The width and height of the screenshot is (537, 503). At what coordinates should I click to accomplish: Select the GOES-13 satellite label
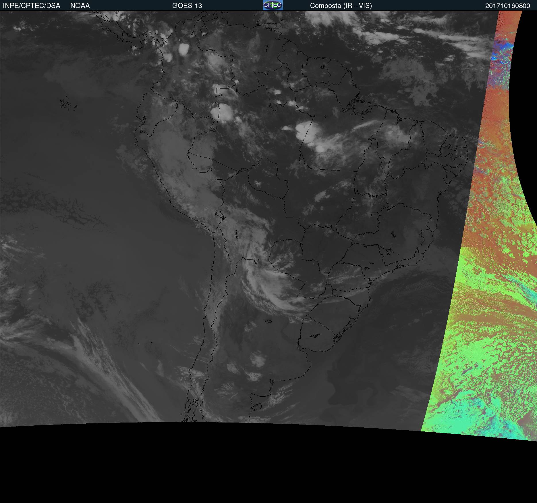(187, 6)
